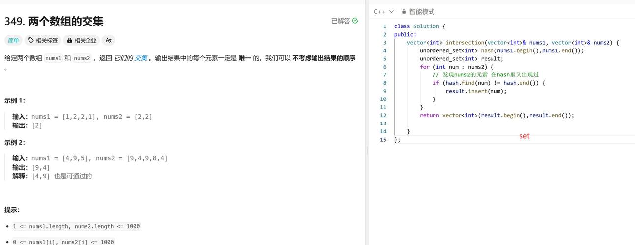Click constraint nums1.length, nums2.length <= 1000
This screenshot has height=245, width=635.
[x=76, y=226]
